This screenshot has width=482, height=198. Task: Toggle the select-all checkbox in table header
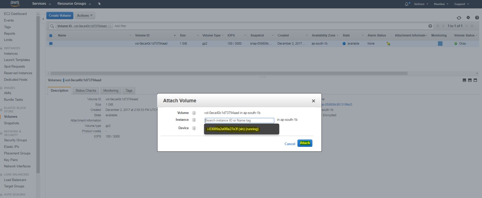[x=51, y=35]
